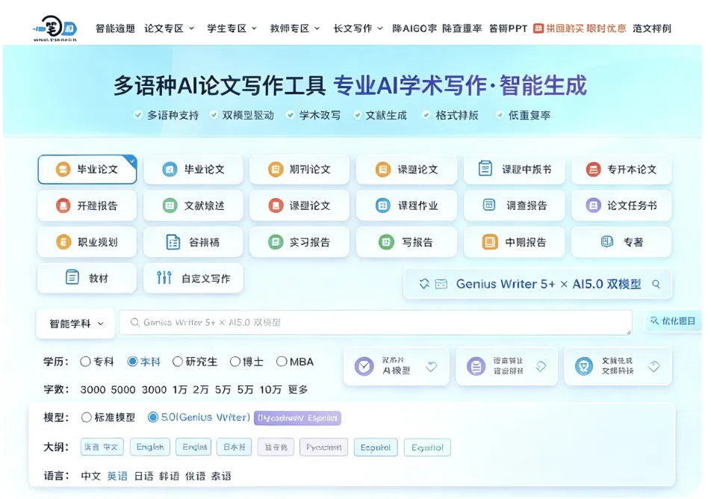This screenshot has height=499, width=711.
Task: Click the 课题申报书 document icon
Action: [485, 169]
